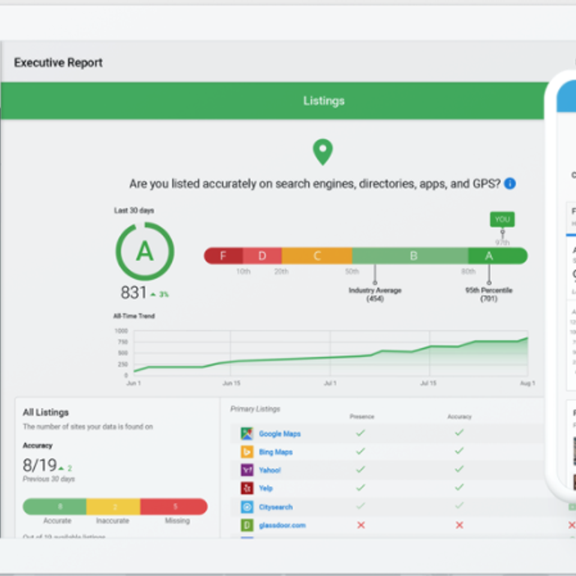Click the Google Maps presence checkmark

tap(361, 433)
